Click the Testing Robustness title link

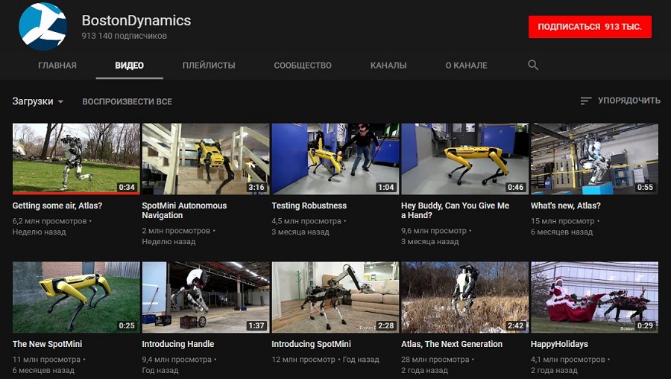click(x=309, y=206)
